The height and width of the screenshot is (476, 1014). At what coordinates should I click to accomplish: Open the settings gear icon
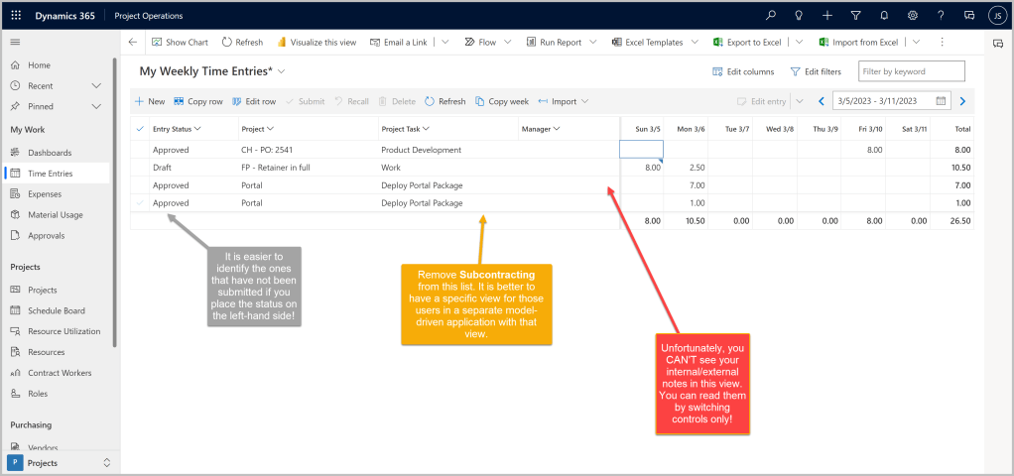point(912,15)
